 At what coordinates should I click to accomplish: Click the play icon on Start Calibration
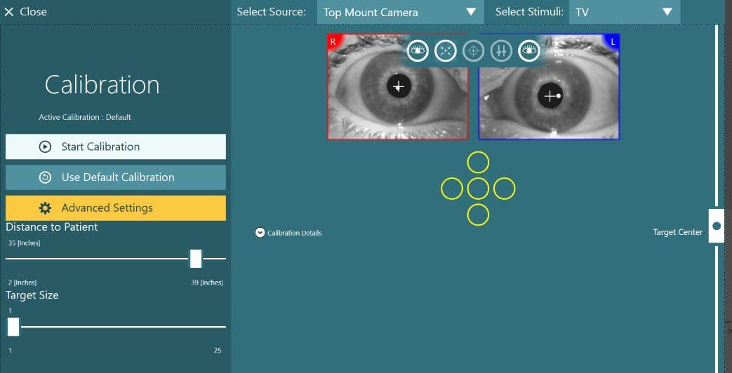pos(45,147)
